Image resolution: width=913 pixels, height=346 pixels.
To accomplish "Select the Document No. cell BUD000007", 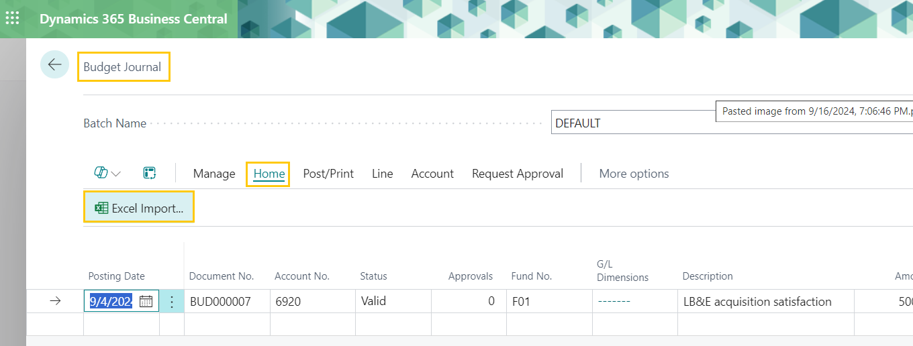I will point(227,302).
